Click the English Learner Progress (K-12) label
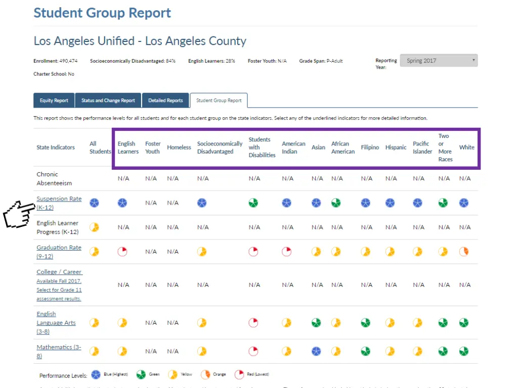This screenshot has height=388, width=518. point(58,227)
